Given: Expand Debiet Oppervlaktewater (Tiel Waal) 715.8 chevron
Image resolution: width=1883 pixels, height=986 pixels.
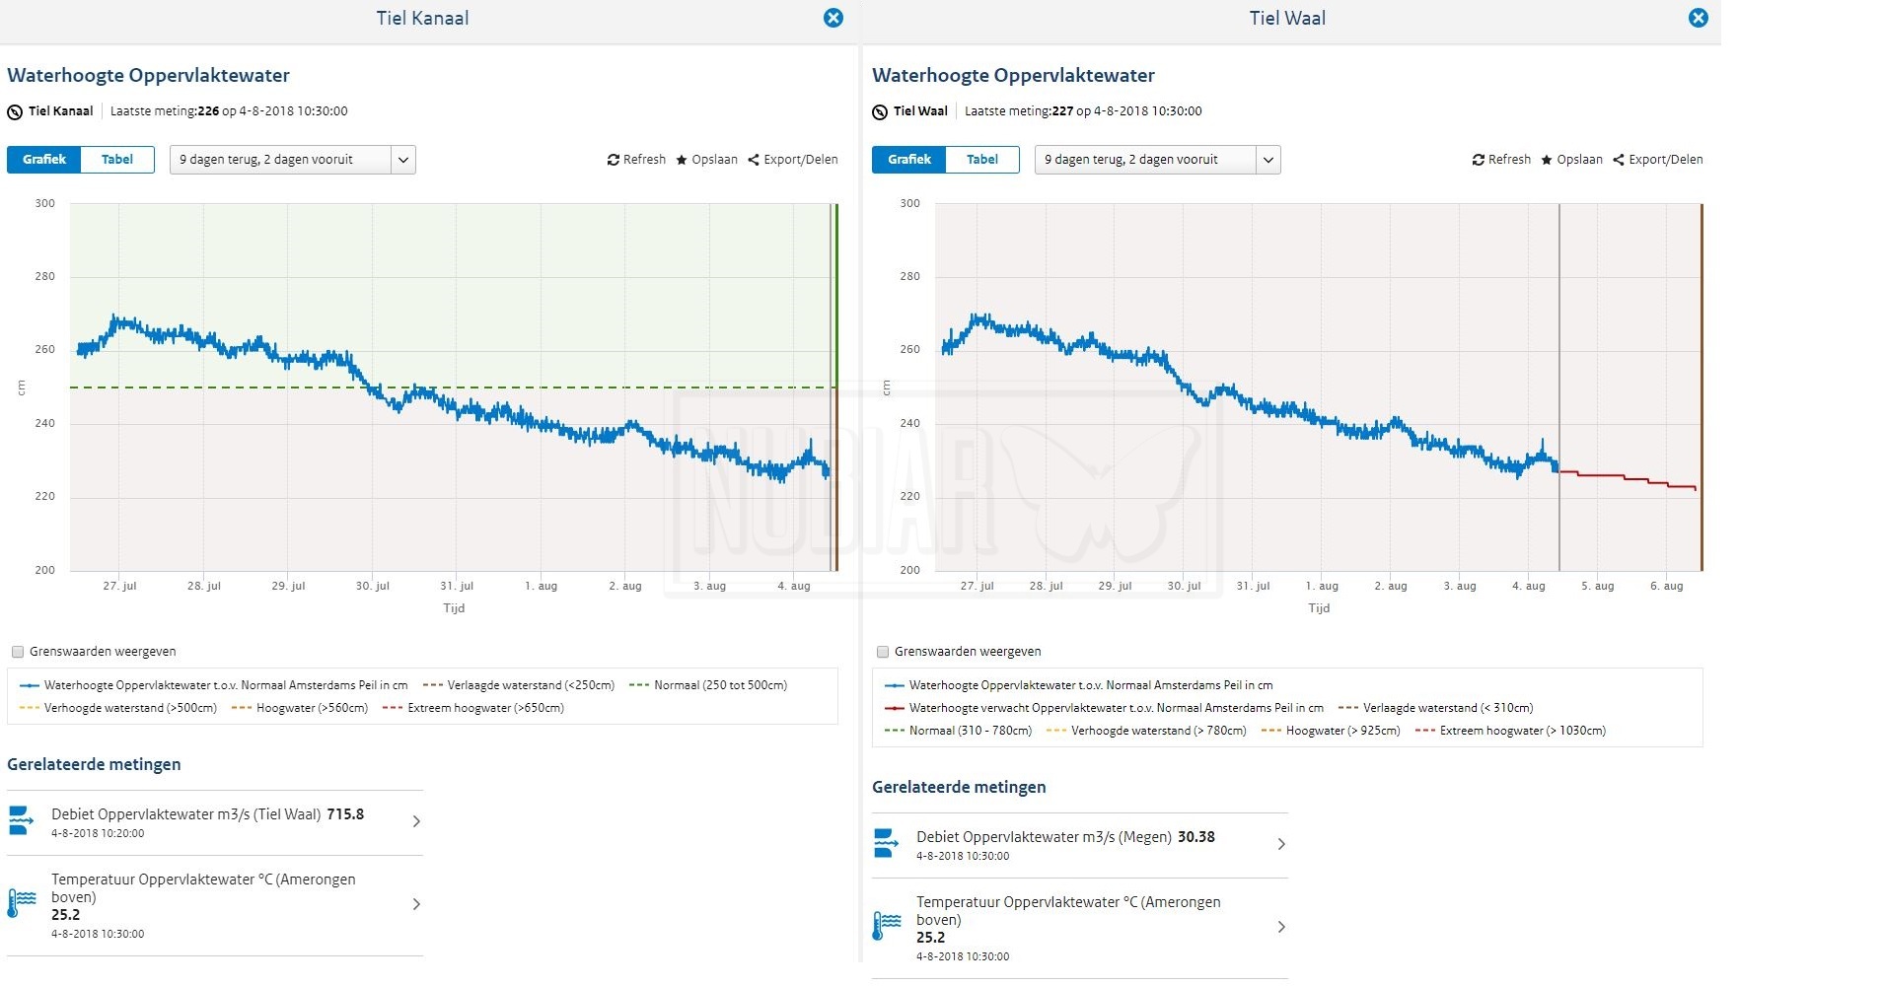Looking at the screenshot, I should coord(416,821).
